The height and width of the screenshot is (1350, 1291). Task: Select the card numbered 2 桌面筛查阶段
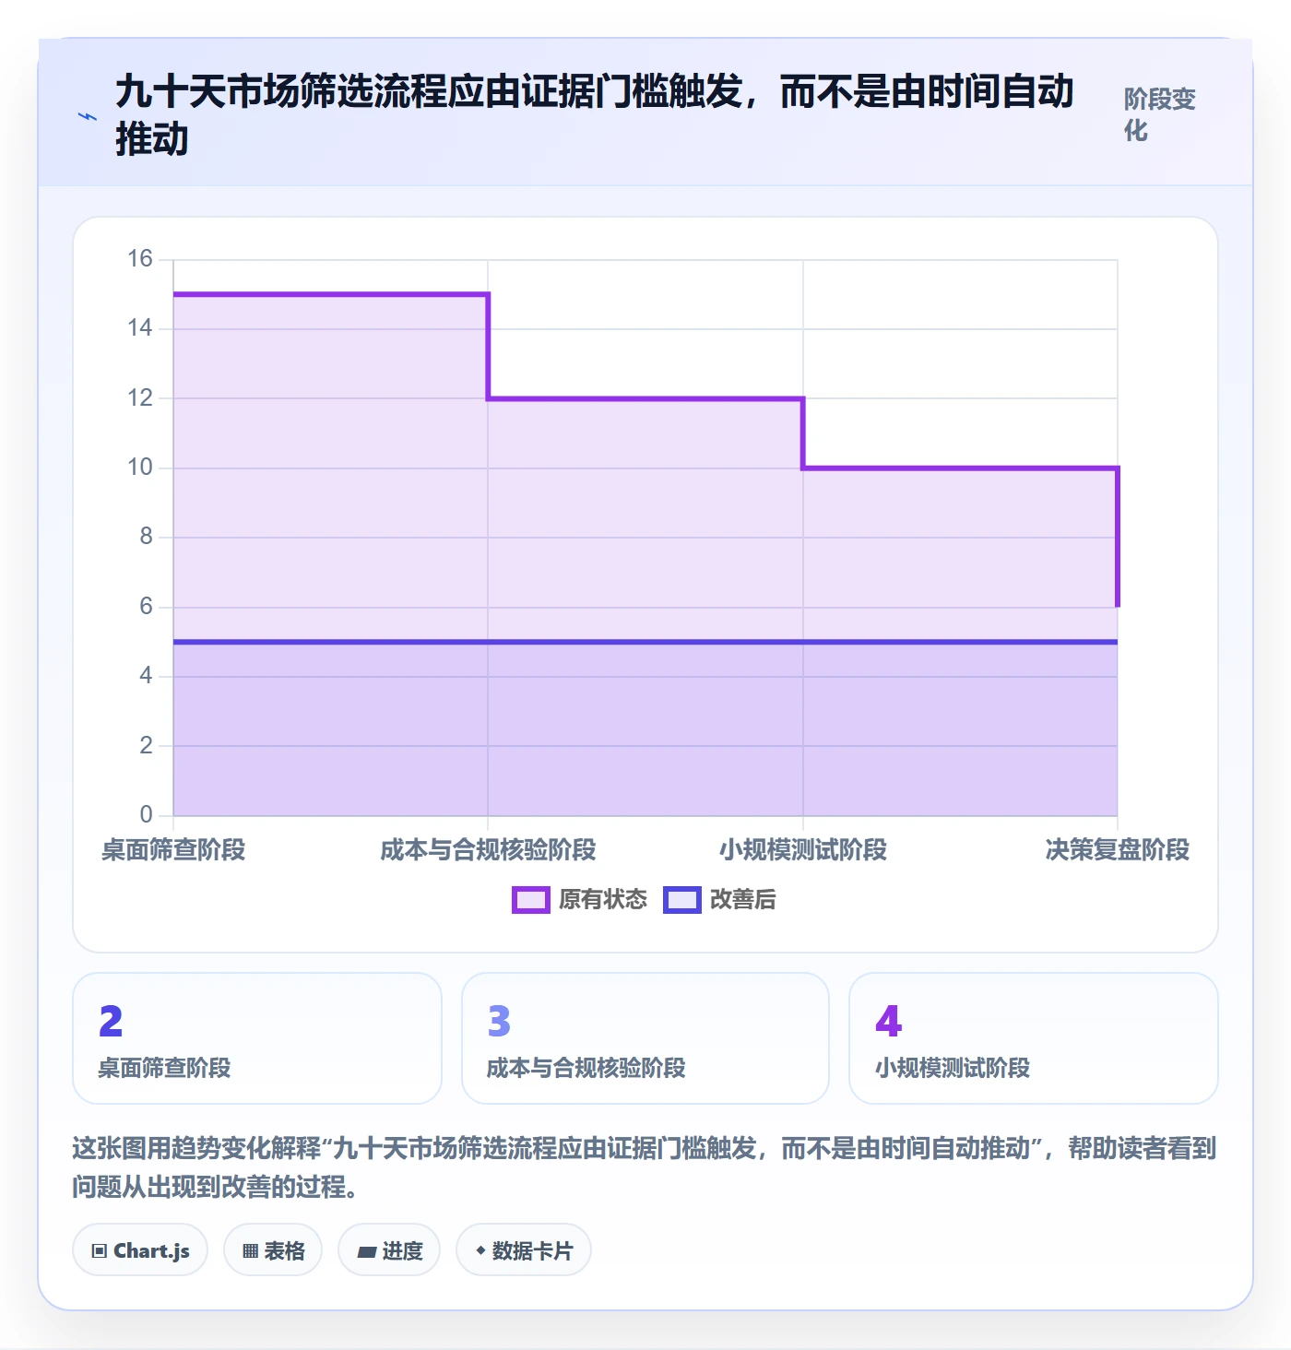(257, 1038)
